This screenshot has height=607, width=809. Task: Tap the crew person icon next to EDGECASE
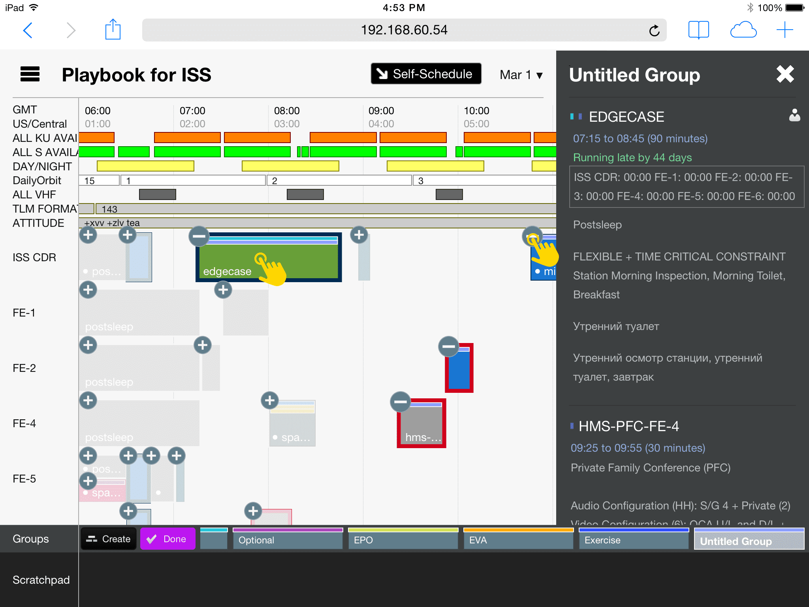click(794, 115)
